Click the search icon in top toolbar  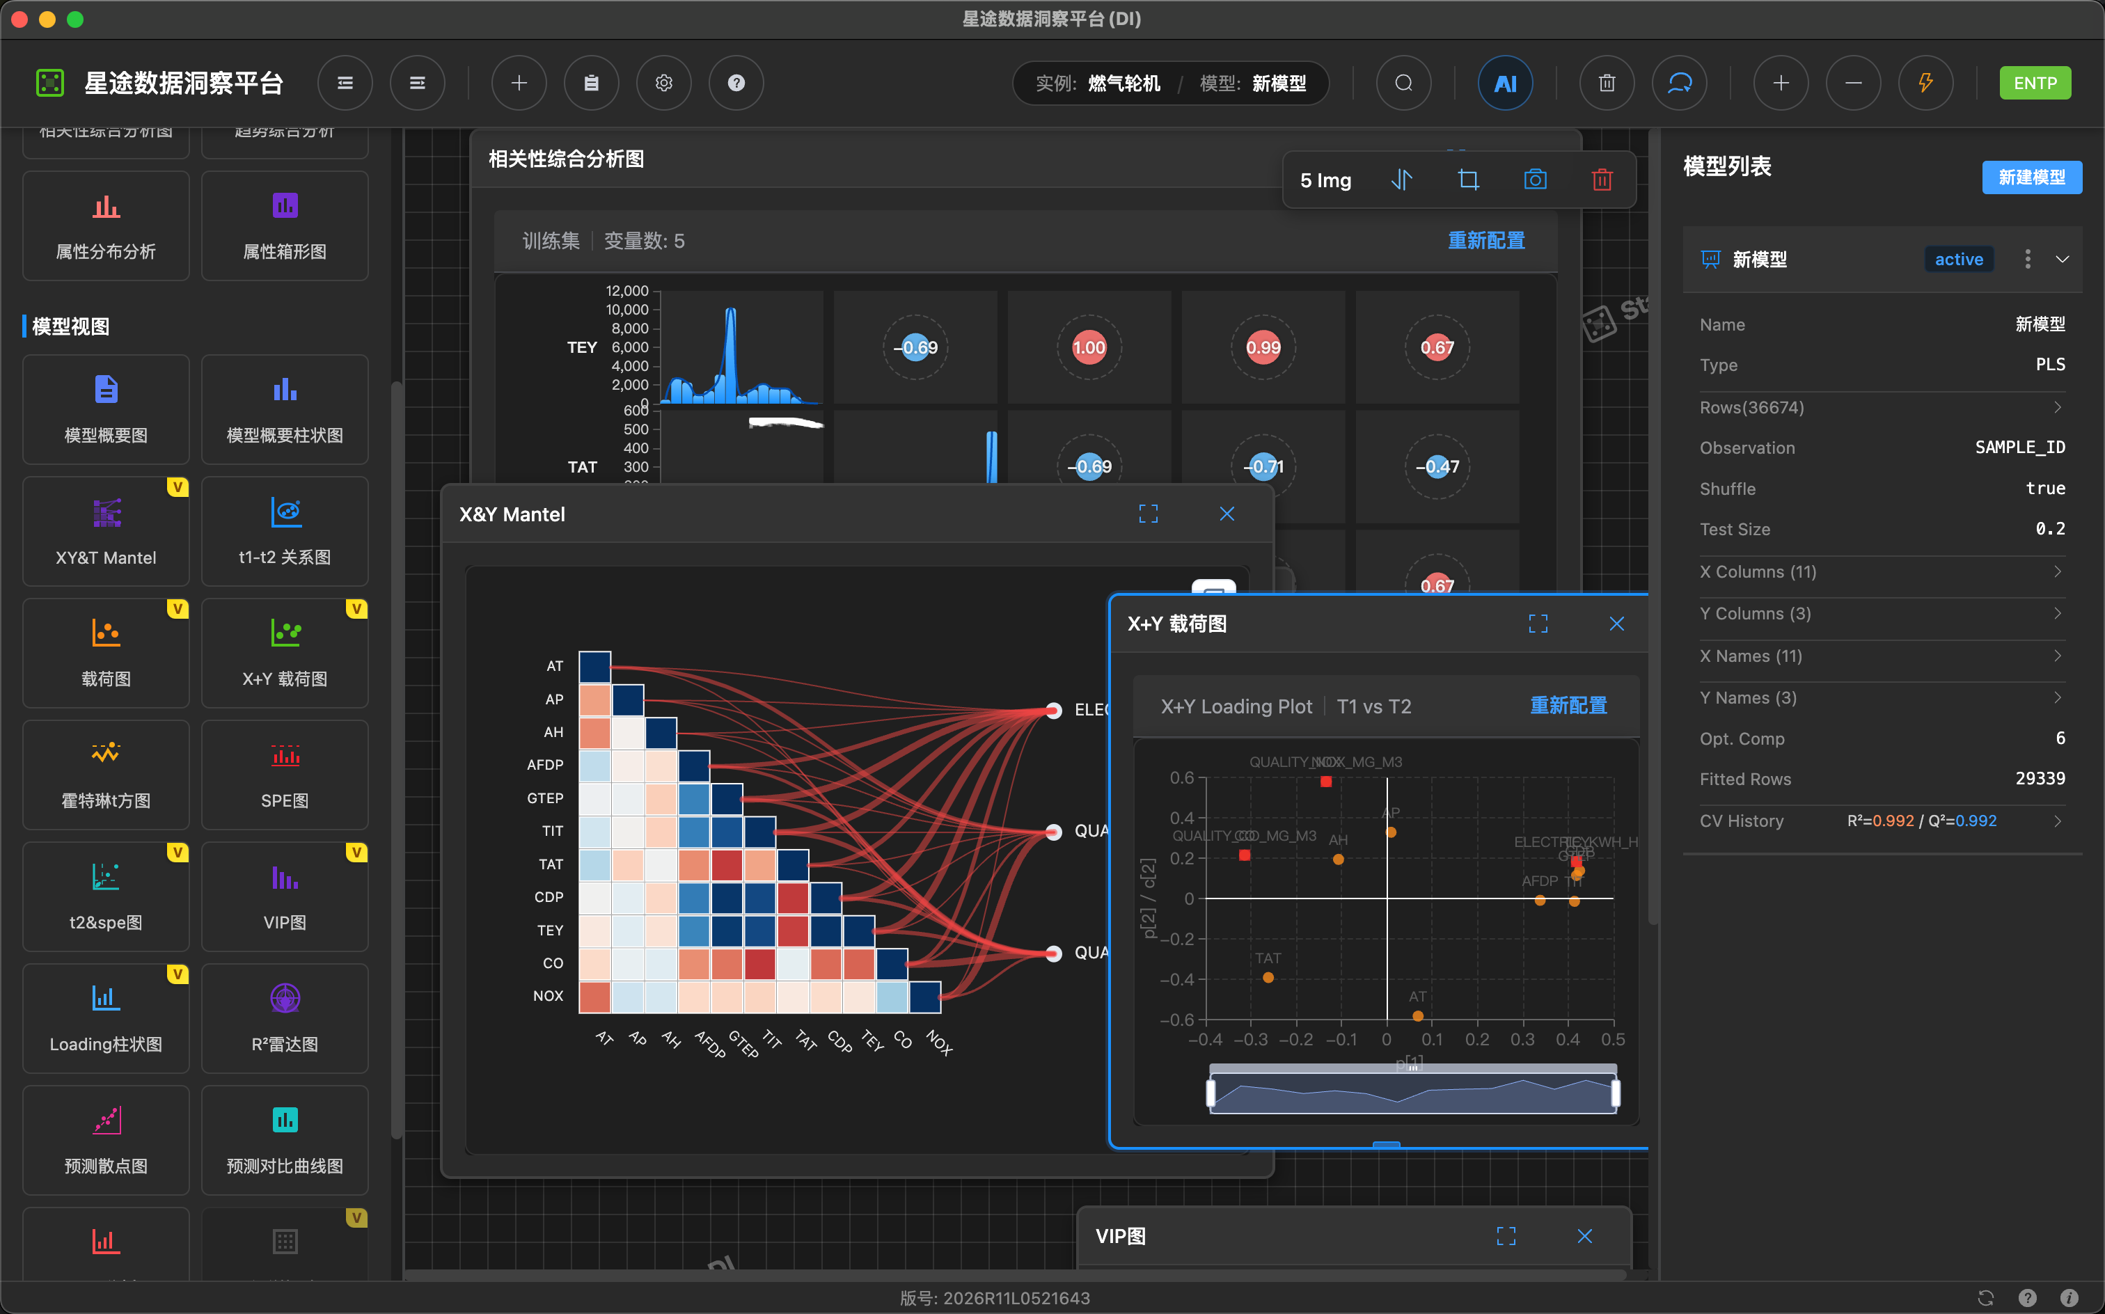pos(1403,84)
